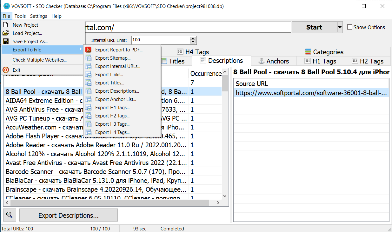Click the Source URL column header

(x=311, y=84)
